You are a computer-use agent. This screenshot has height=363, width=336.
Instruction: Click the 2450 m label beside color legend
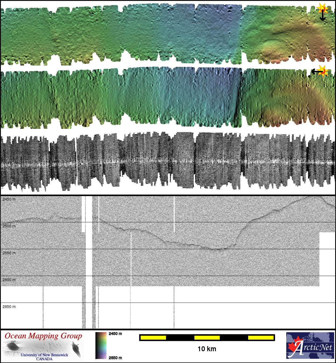coord(115,334)
